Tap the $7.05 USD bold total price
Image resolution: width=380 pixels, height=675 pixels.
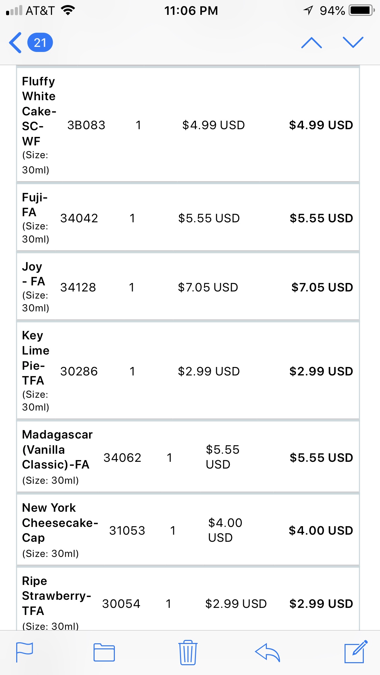[x=322, y=287]
